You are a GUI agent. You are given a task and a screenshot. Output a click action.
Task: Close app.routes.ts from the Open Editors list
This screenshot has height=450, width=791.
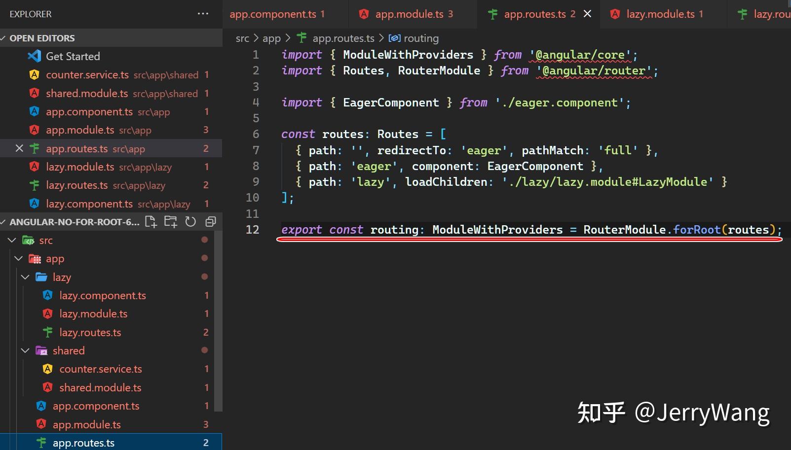[18, 148]
